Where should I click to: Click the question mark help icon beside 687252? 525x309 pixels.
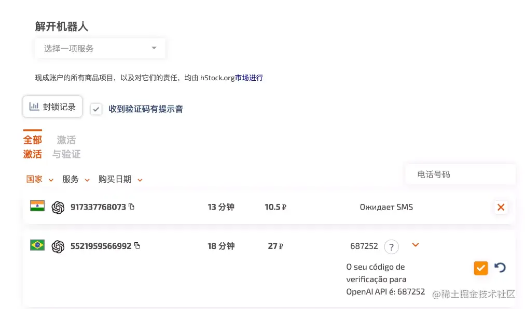pos(391,247)
